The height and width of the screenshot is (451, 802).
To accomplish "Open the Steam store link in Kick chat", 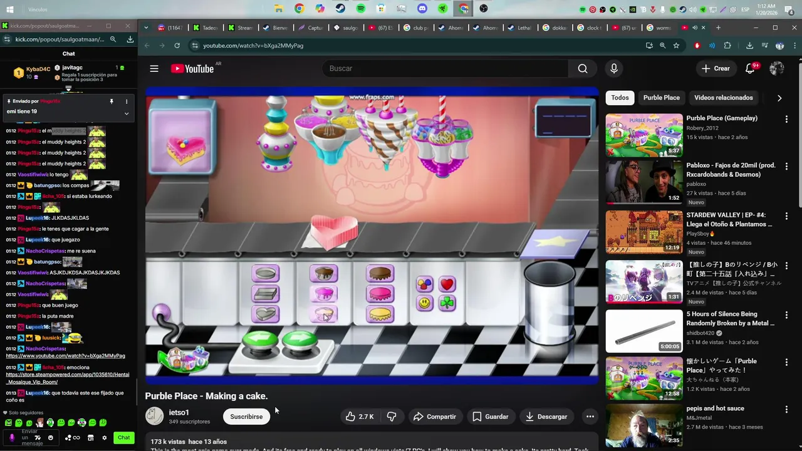I will 68,378.
